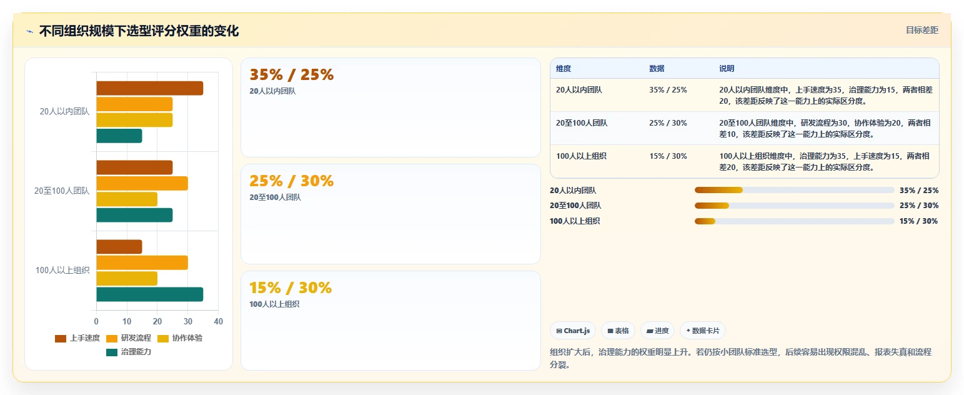Viewport: 964px width, 395px height.
Task: Click the orange 研发流程 bar for 20人以内团队
Action: (x=134, y=104)
